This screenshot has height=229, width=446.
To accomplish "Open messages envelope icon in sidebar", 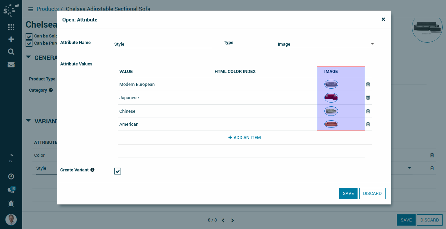I will pos(11,64).
